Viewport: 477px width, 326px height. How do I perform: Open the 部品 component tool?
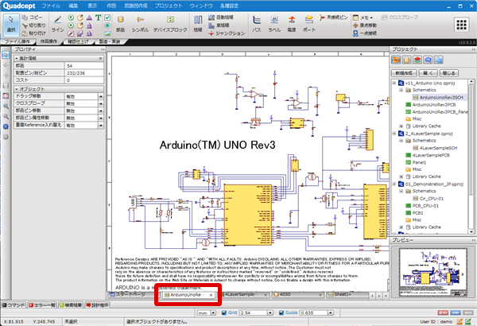tap(121, 24)
